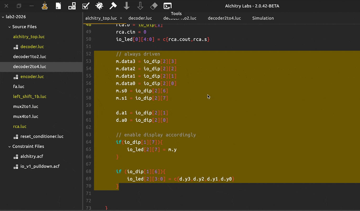Close the alchitry_top.luc tab

click(121, 18)
